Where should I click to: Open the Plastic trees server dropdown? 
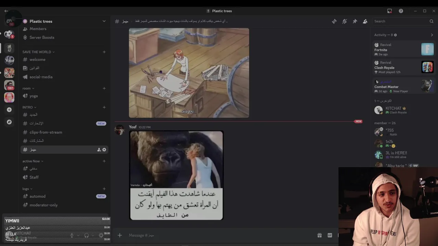[x=104, y=21]
